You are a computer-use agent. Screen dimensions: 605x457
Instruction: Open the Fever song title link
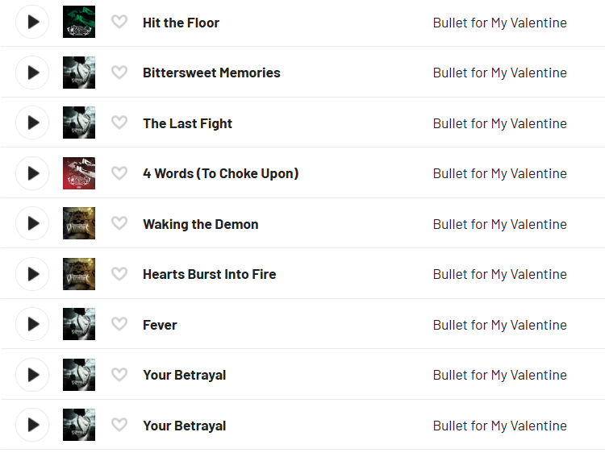click(160, 325)
